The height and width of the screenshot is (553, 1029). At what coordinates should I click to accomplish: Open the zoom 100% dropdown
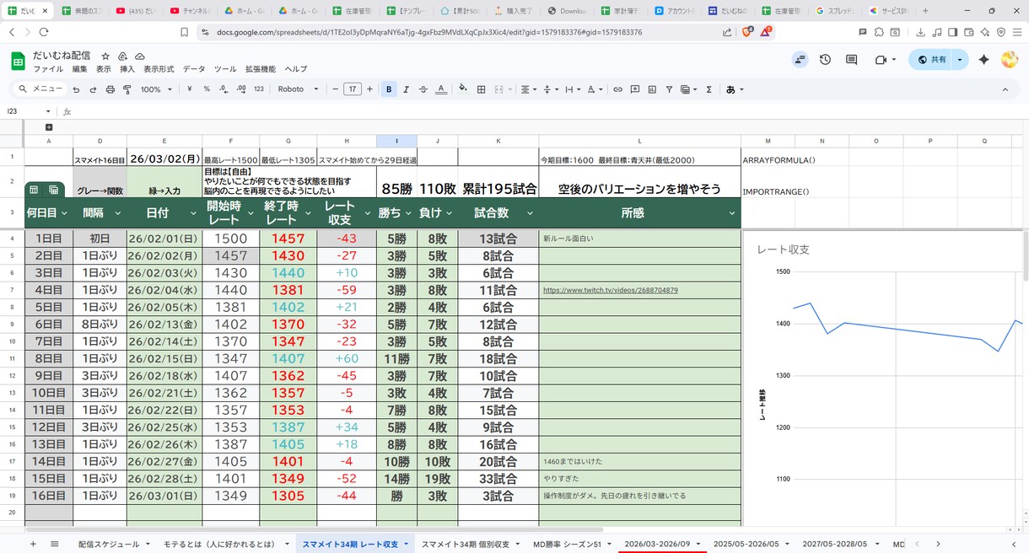pyautogui.click(x=157, y=89)
